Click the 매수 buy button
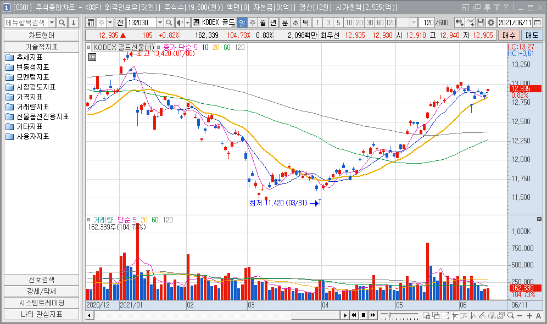 click(509, 35)
